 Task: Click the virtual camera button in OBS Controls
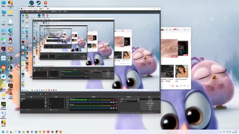150,103
